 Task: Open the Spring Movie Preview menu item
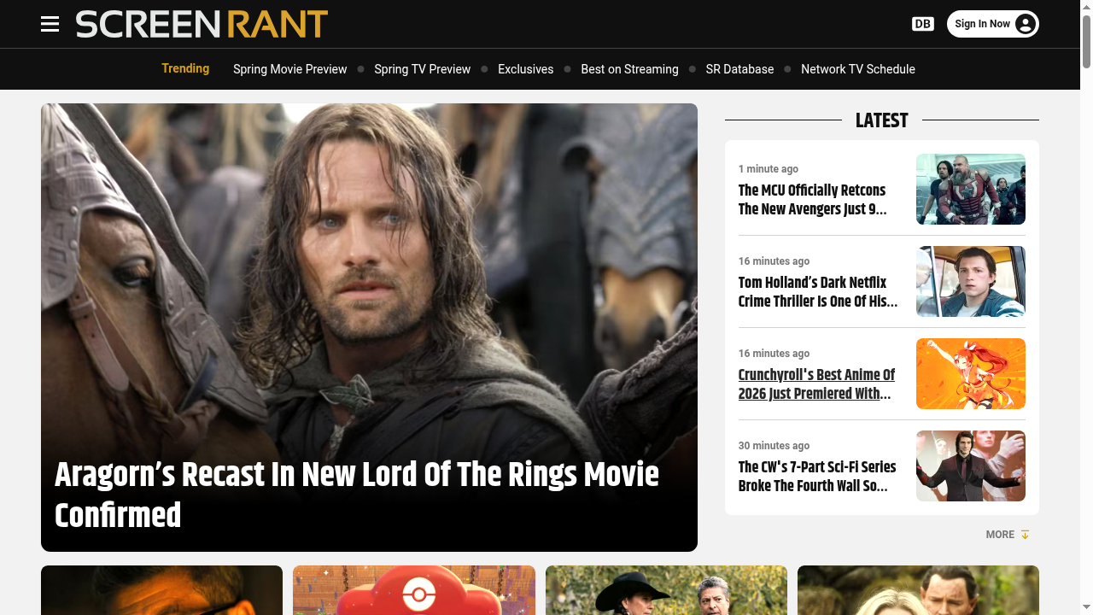click(x=289, y=69)
